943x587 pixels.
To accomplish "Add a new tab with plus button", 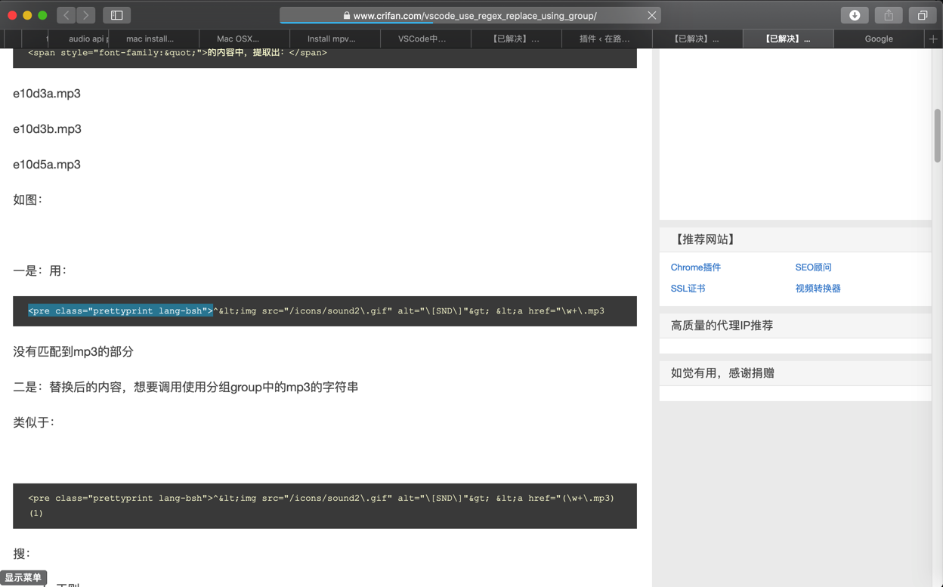I will click(x=933, y=39).
